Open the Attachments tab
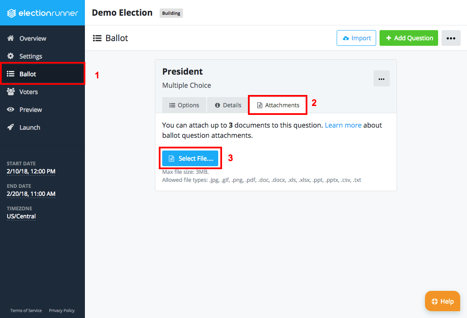 point(278,105)
